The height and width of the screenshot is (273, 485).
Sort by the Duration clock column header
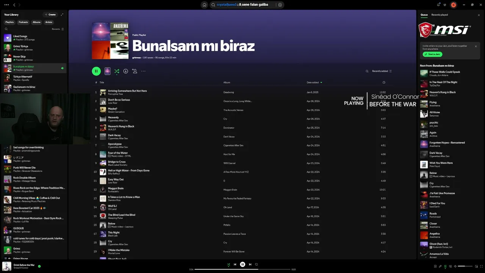click(384, 82)
